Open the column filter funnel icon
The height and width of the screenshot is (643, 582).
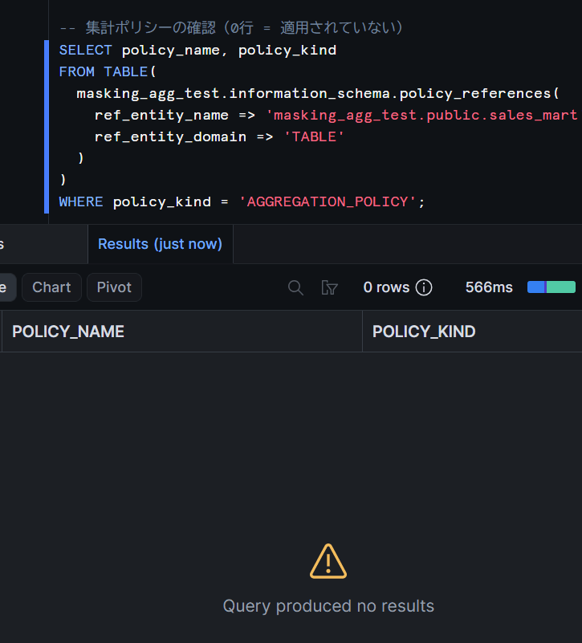tap(329, 287)
